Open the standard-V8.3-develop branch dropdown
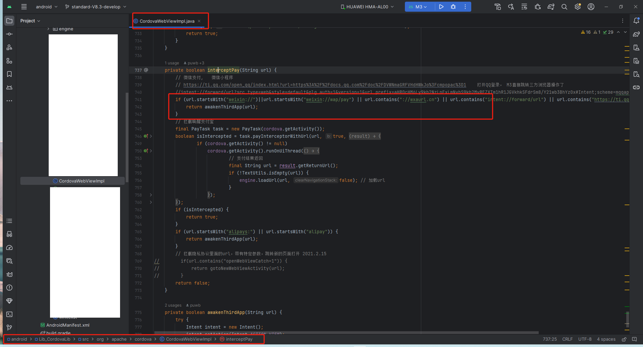This screenshot has width=643, height=347. 96,7
